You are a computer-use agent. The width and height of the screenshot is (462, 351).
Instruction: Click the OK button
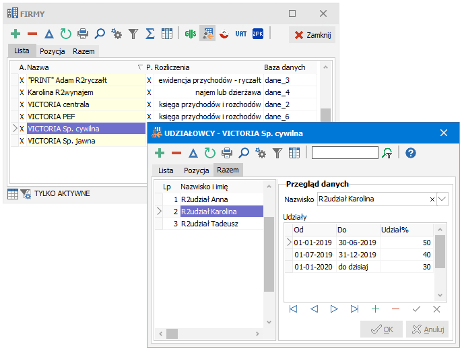382,329
